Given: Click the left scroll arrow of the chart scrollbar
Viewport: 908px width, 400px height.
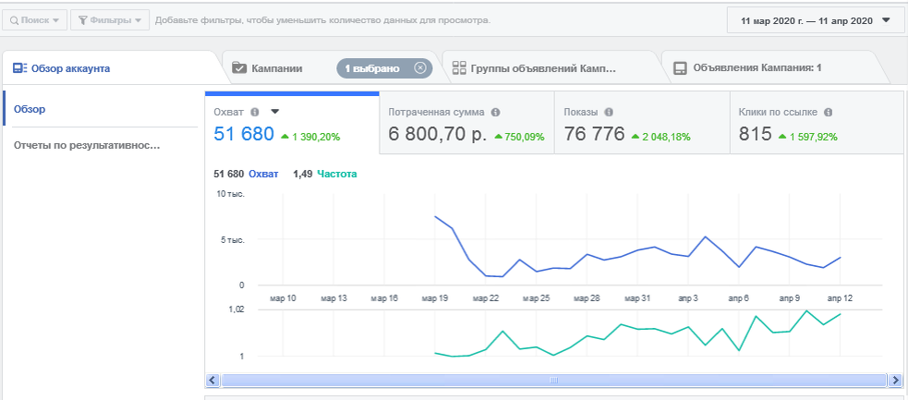Looking at the screenshot, I should pyautogui.click(x=212, y=381).
